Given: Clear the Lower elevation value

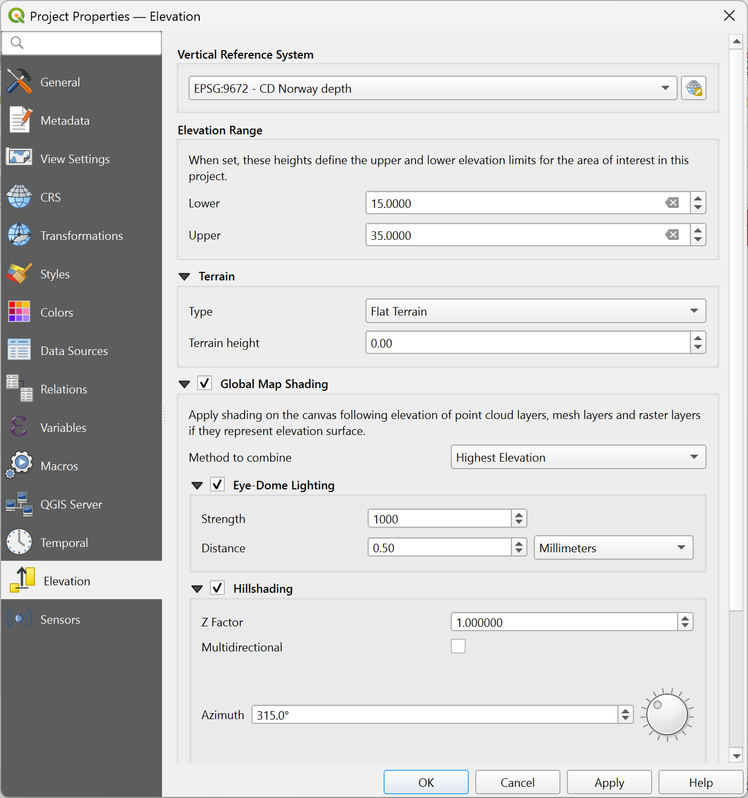Looking at the screenshot, I should pos(672,203).
